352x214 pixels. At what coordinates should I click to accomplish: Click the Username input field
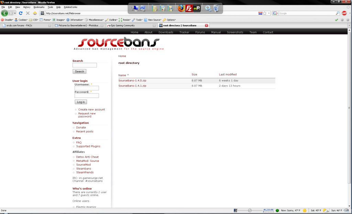coord(87,88)
